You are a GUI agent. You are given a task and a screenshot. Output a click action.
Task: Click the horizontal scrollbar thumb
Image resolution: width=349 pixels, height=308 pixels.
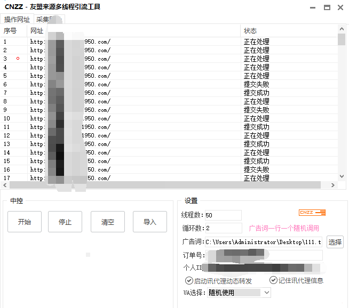[x=165, y=185]
